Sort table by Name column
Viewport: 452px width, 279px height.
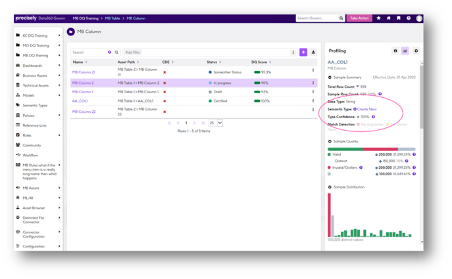[80, 62]
